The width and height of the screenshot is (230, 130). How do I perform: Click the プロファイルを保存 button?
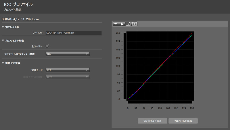pyautogui.click(x=152, y=121)
